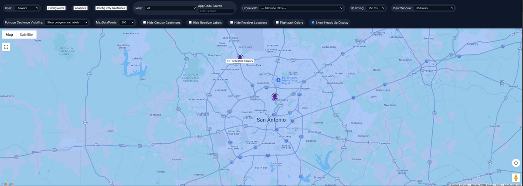
Task: Click the Helotes map label
Action: click(x=216, y=73)
